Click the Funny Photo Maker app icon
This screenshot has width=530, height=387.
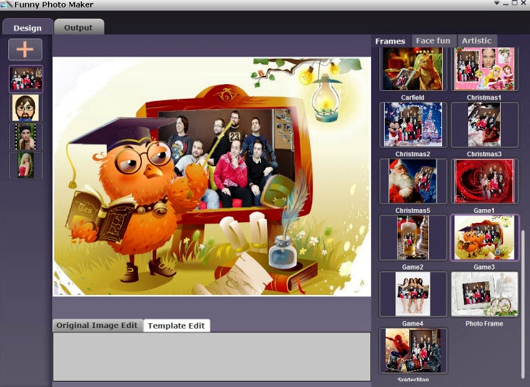6,4
